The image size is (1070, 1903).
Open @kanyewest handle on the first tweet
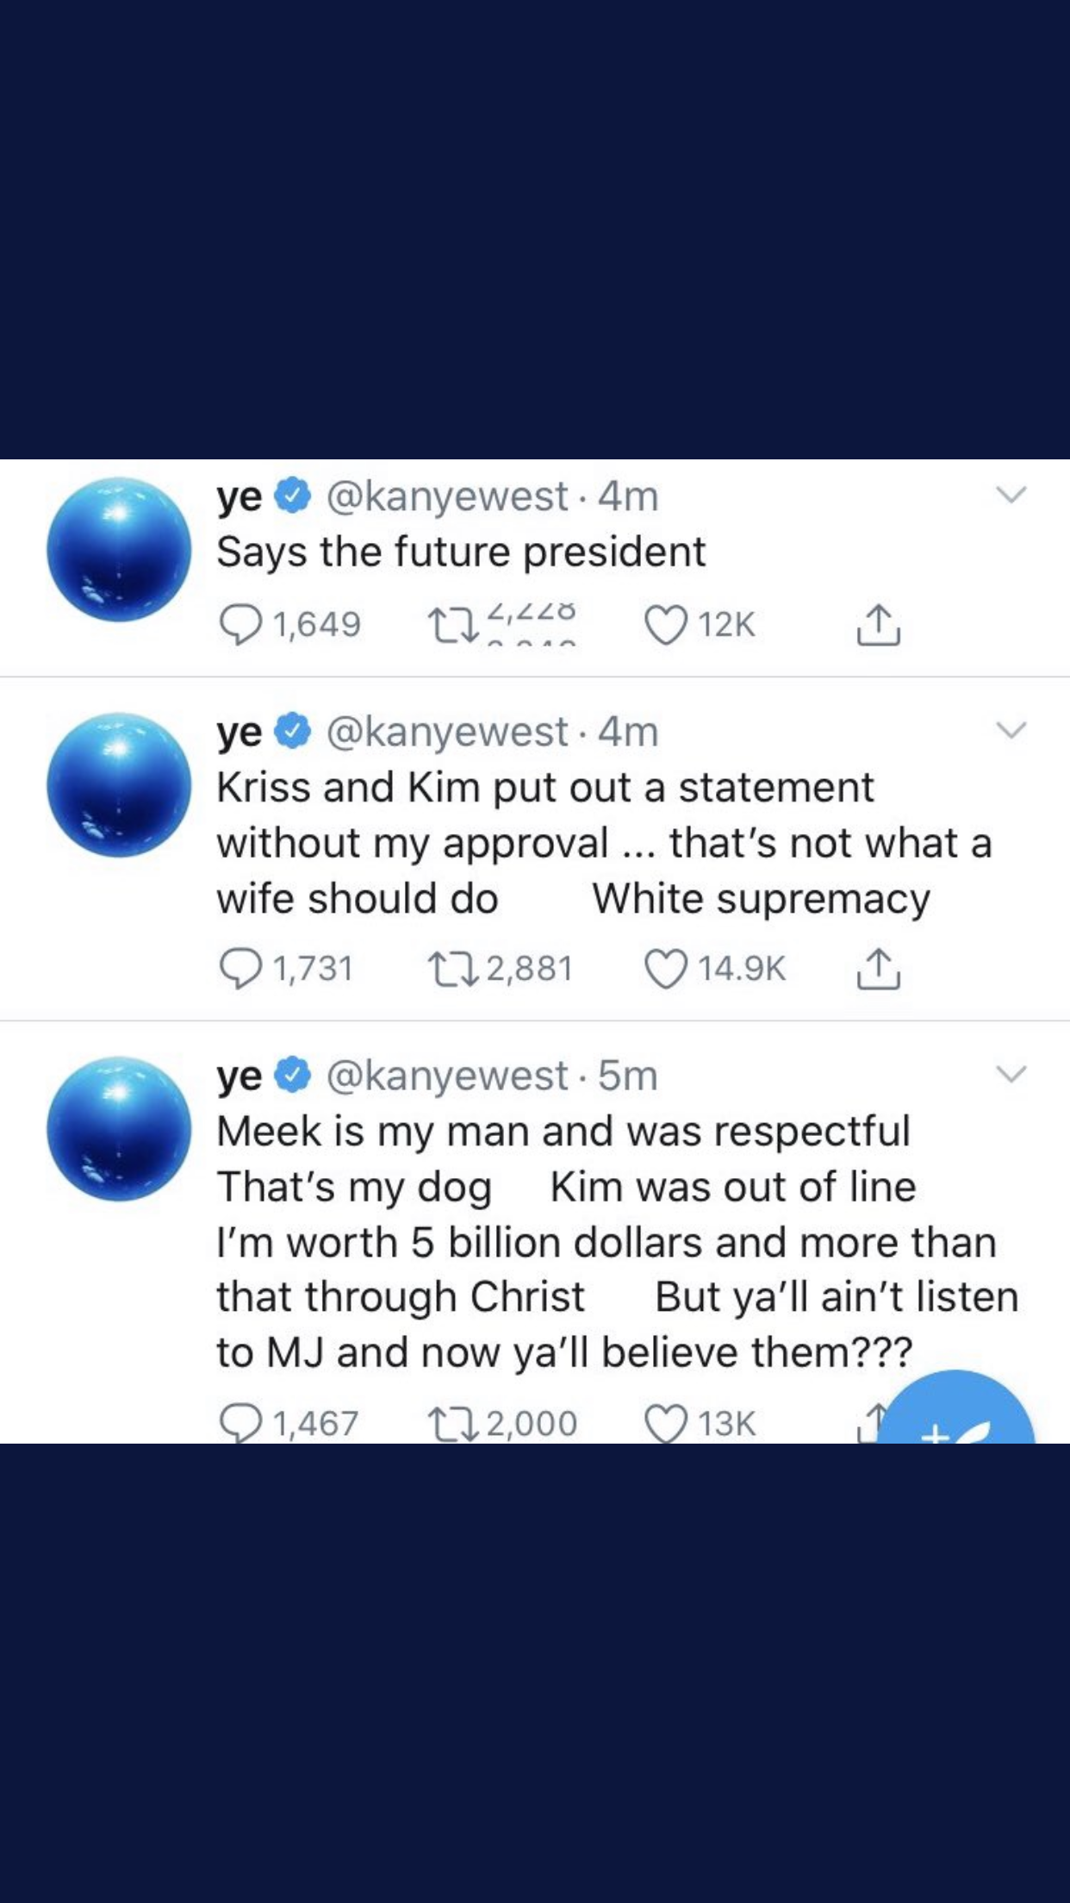coord(447,496)
